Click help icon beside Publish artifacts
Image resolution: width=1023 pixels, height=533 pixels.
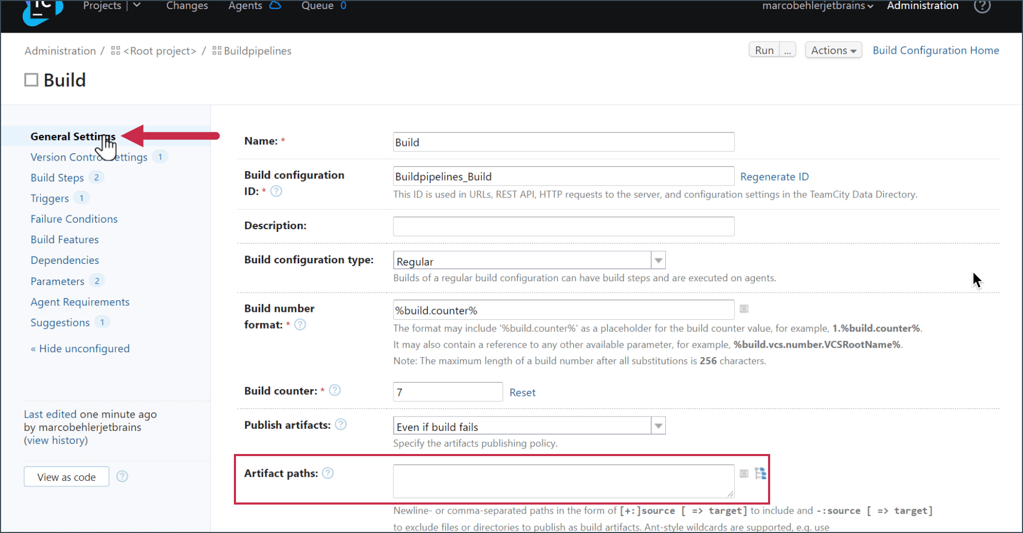pyautogui.click(x=341, y=425)
